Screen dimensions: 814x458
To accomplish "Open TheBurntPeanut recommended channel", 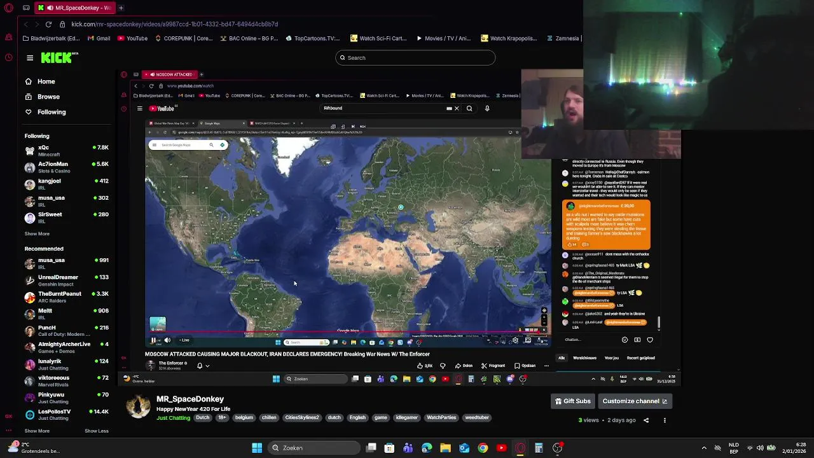I will 67,297.
